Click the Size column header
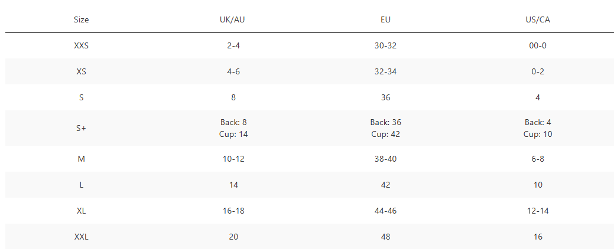This screenshot has width=614, height=249. [82, 19]
